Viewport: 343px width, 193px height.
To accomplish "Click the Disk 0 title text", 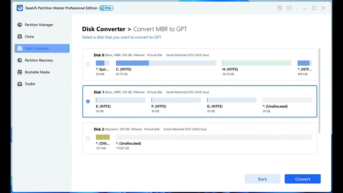I will (x=99, y=55).
